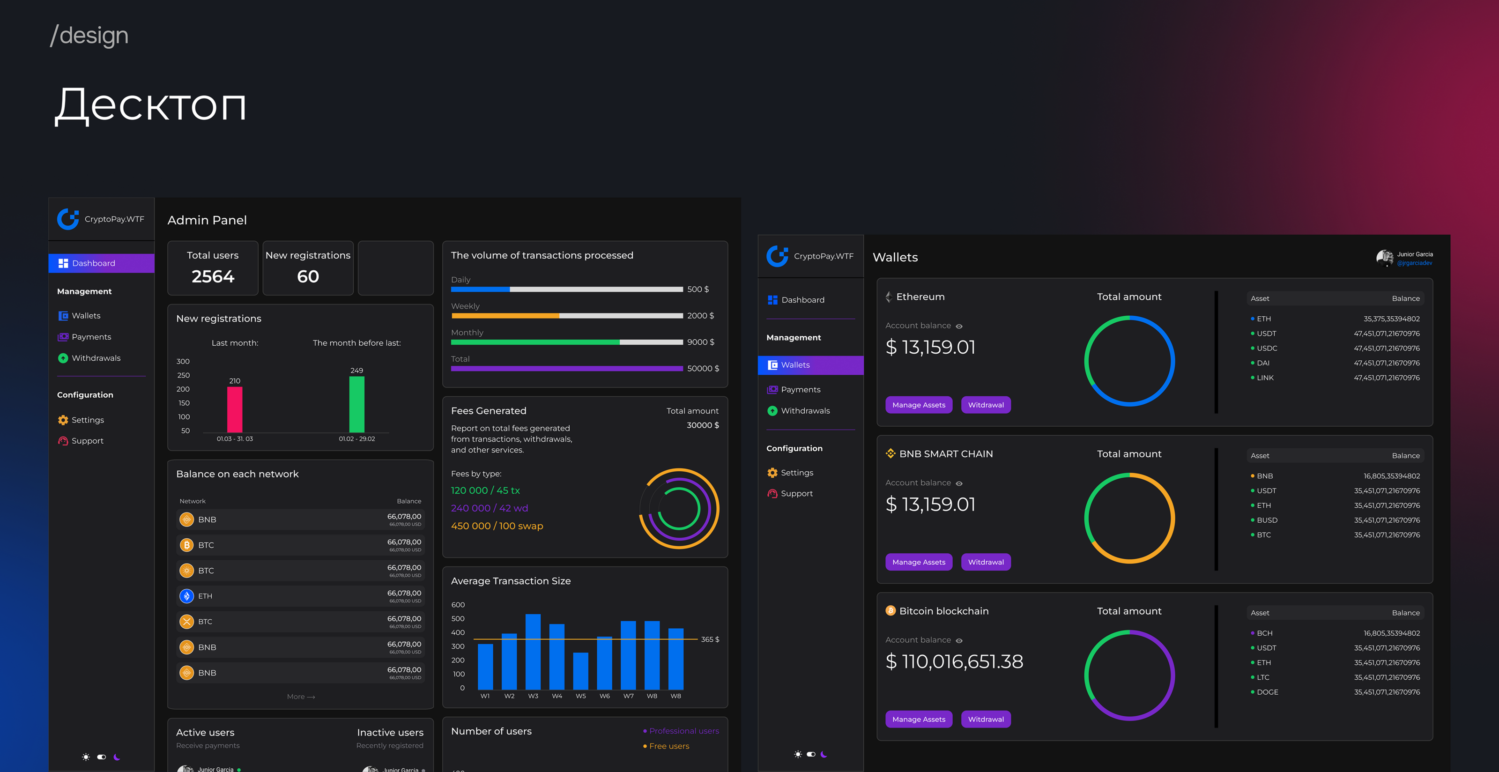This screenshot has width=1499, height=772.
Task: Click the BNB coin icon in the first network row
Action: pyautogui.click(x=186, y=520)
